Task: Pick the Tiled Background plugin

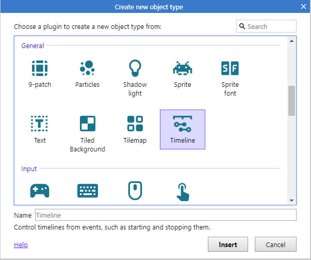Action: 87,124
